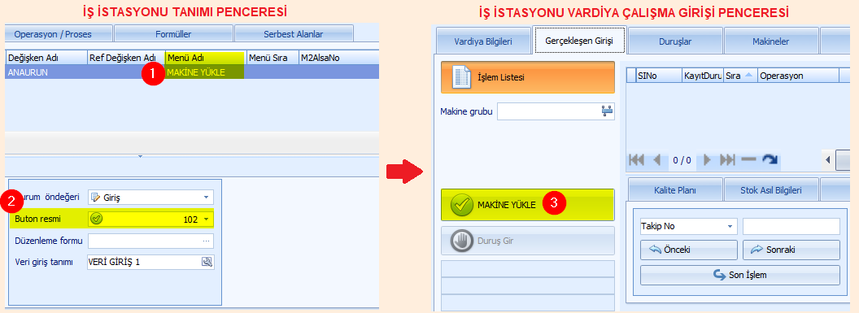
Task: Go to last record in navigator
Action: 727,160
